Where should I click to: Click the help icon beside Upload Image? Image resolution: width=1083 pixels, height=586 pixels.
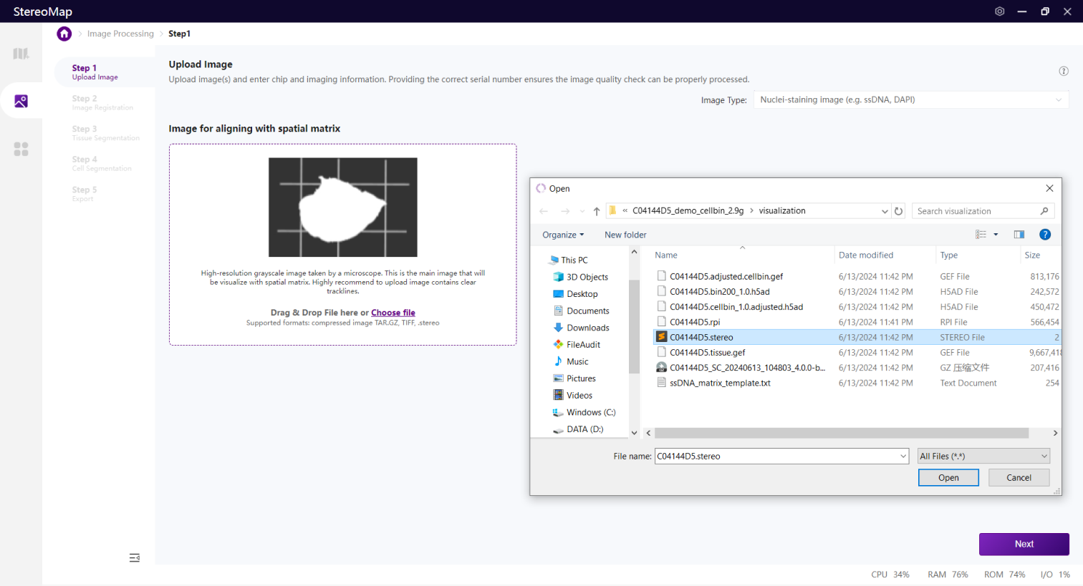pos(1063,71)
